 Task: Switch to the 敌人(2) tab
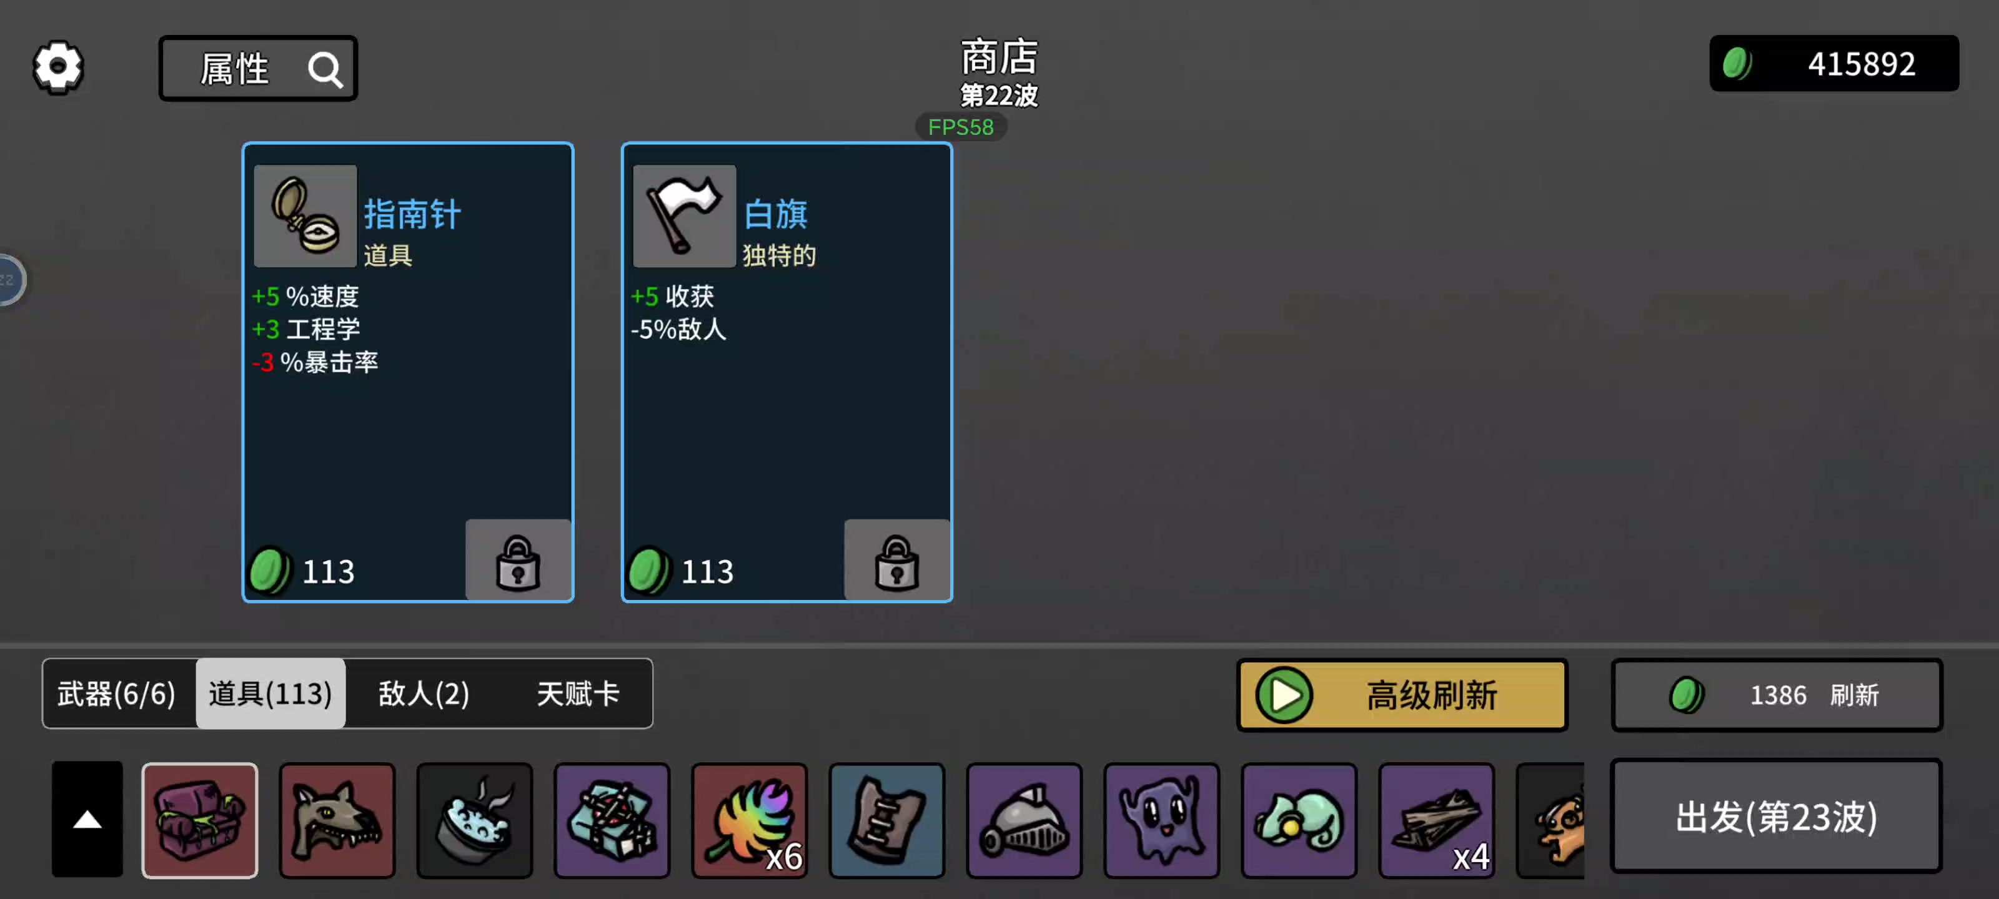click(x=424, y=694)
